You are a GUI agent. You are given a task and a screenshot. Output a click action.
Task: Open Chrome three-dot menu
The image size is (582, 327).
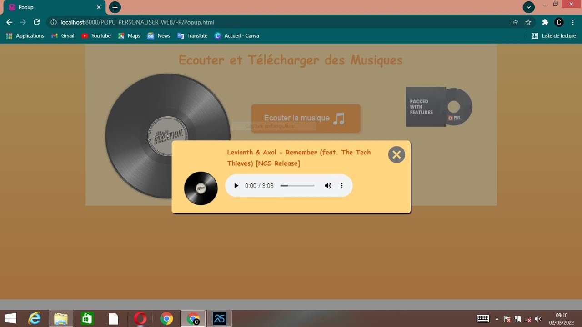point(573,22)
